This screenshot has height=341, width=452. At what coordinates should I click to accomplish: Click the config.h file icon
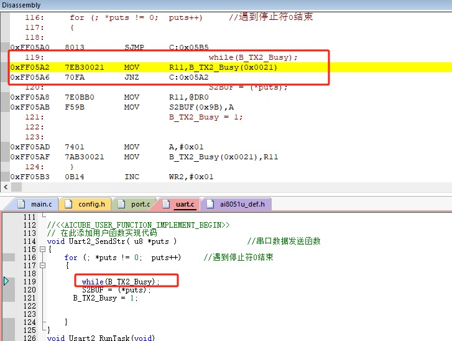coord(68,204)
